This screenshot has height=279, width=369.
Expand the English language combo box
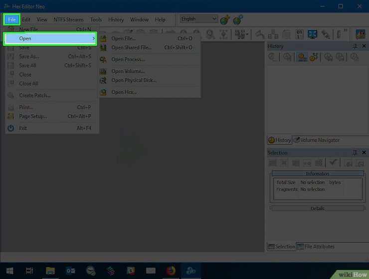click(x=199, y=19)
